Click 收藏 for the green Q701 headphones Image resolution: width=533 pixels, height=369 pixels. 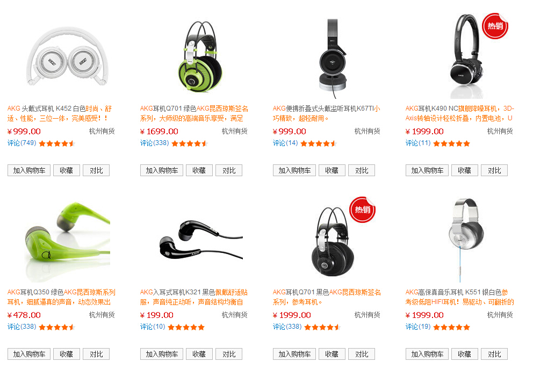pos(199,170)
